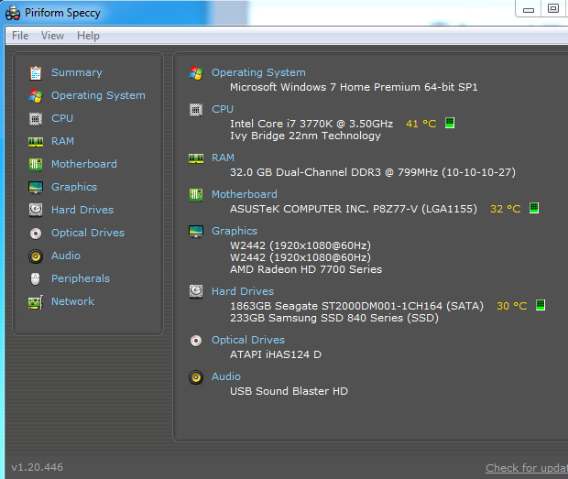The width and height of the screenshot is (568, 479).
Task: Click the motherboard temperature 32 °C
Action: click(x=506, y=209)
